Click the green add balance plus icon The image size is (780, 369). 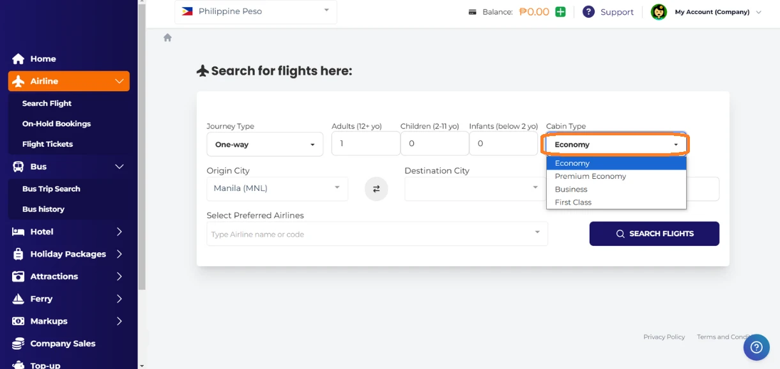pos(560,11)
